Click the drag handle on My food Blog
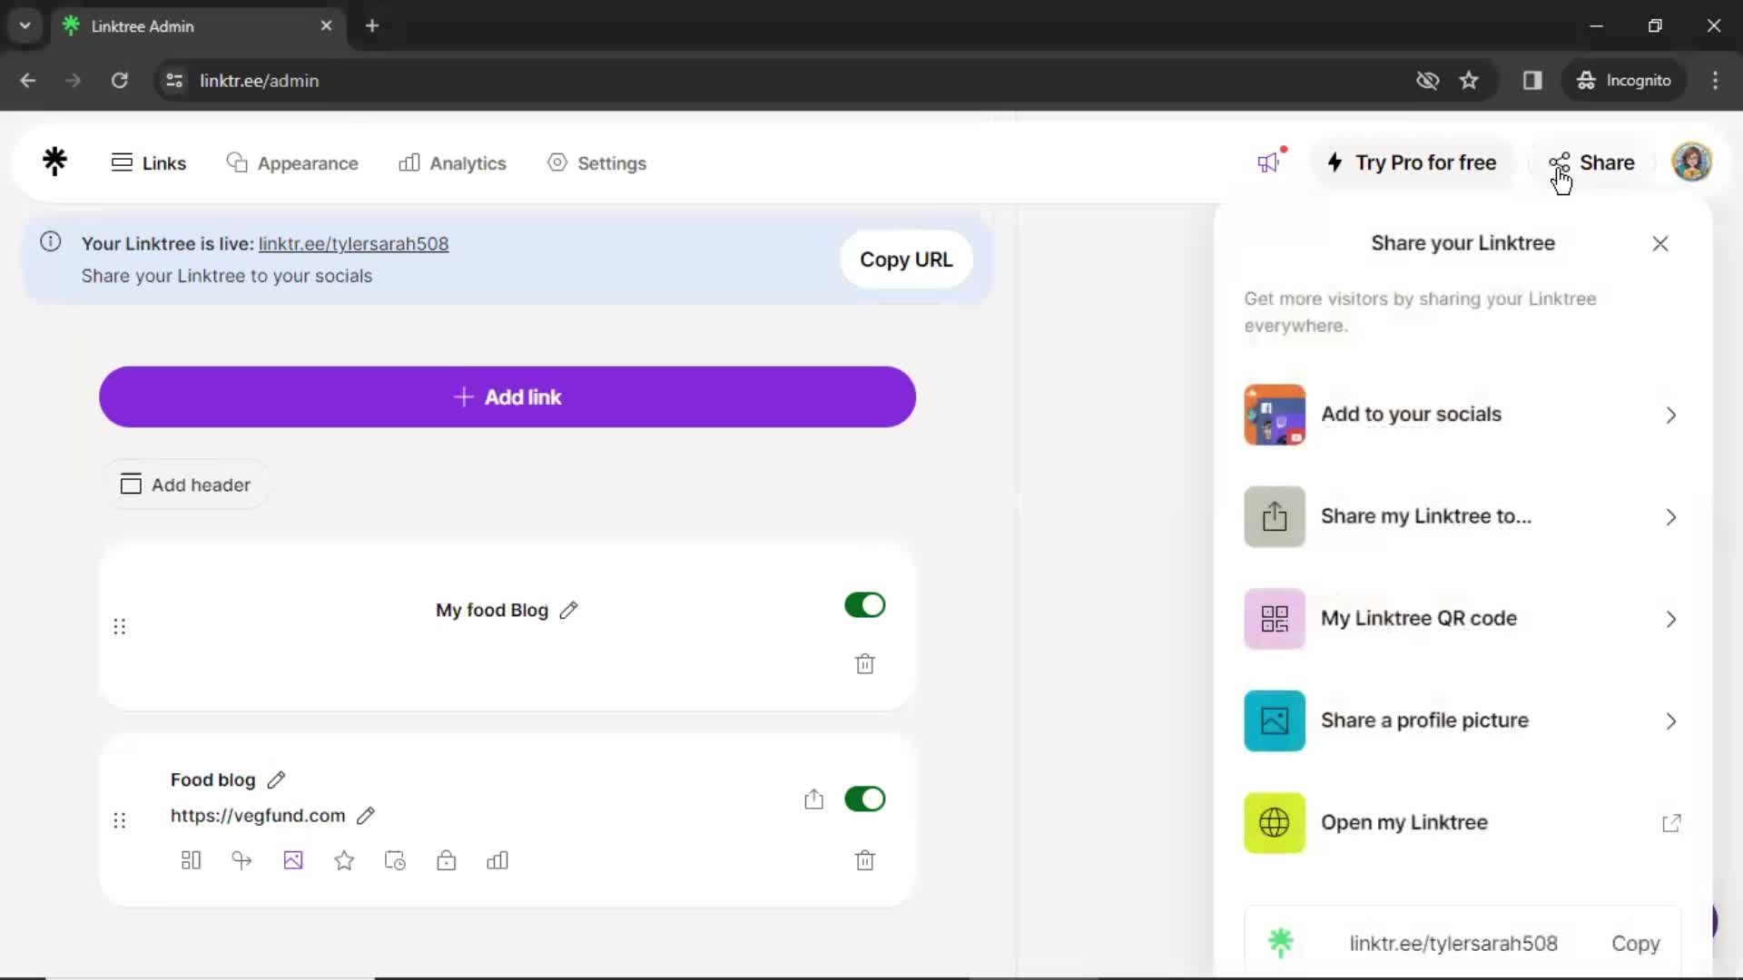 [120, 626]
